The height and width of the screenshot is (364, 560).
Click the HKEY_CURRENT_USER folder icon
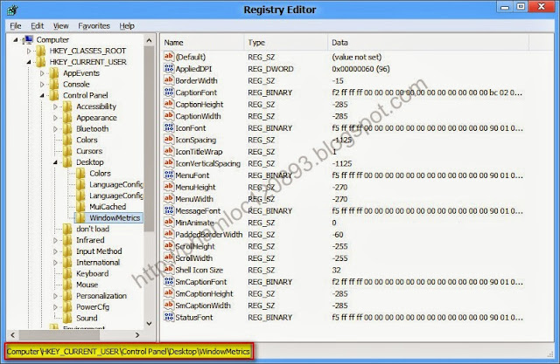pyautogui.click(x=41, y=62)
